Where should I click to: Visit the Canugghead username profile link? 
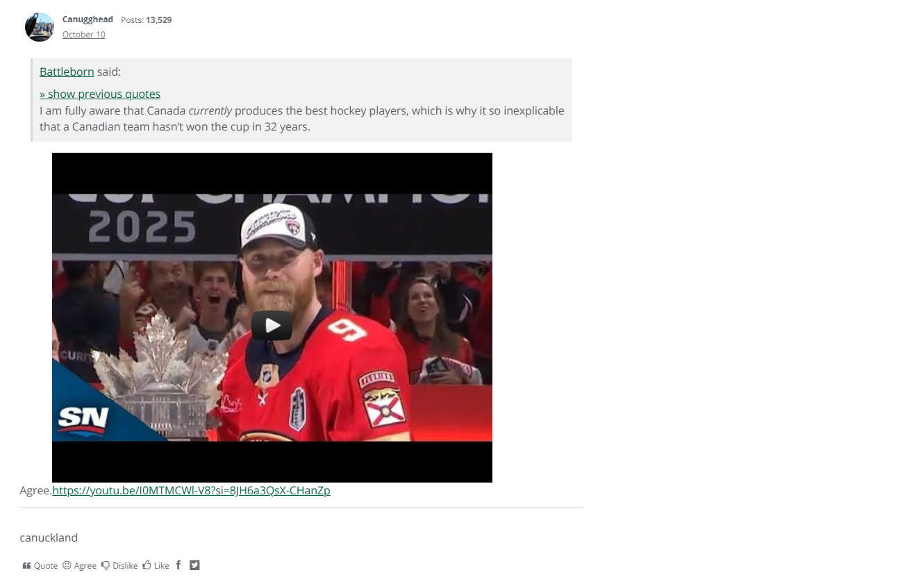pos(88,19)
